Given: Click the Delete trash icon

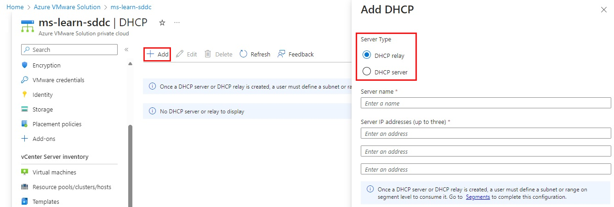Looking at the screenshot, I should (208, 54).
